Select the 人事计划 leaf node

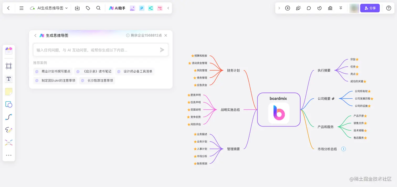click(x=200, y=149)
